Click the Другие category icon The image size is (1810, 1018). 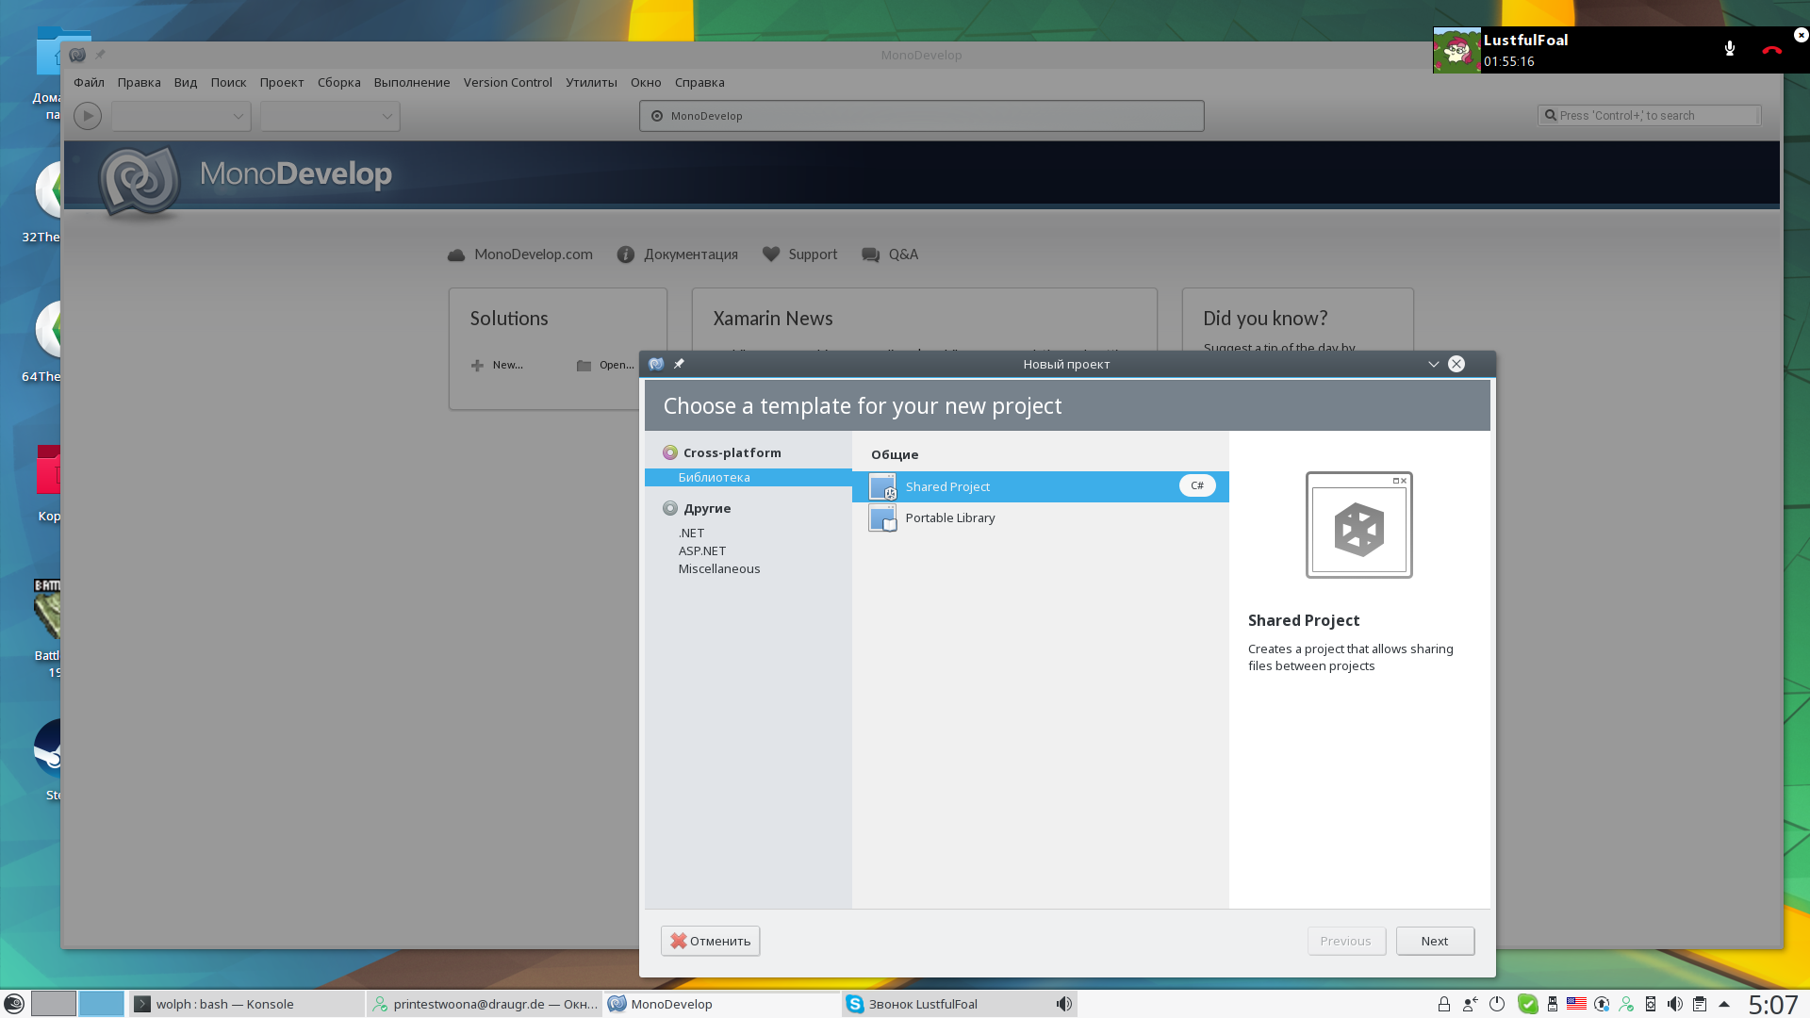670,508
